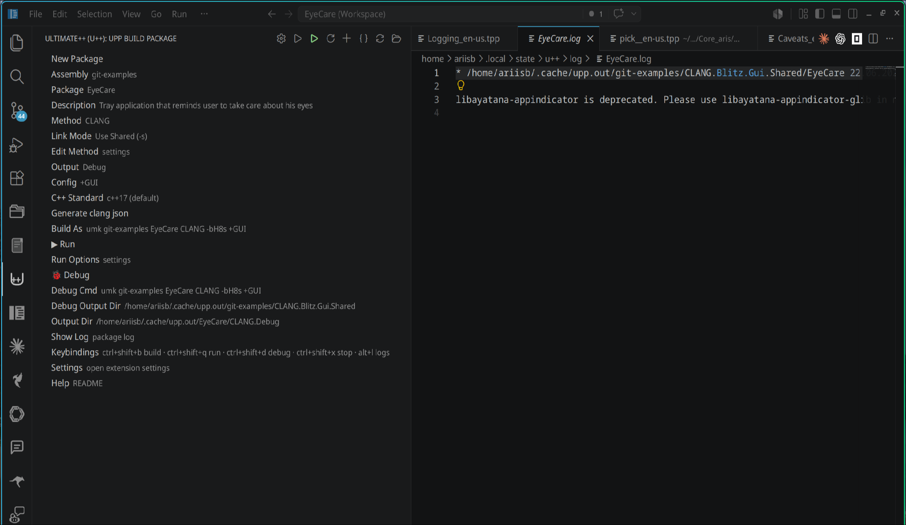Open the Search view in the activity bar
This screenshot has height=525, width=906.
coord(17,76)
